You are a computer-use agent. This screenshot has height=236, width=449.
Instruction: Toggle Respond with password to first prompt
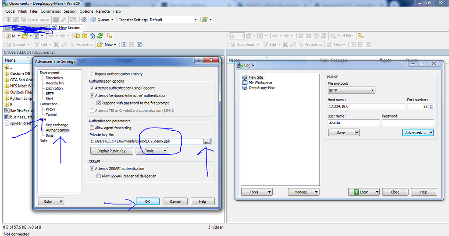coord(99,103)
